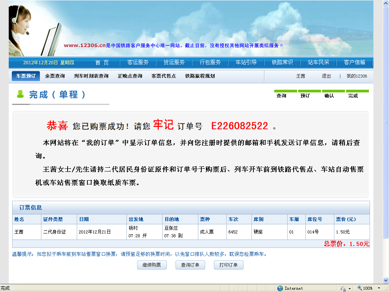Open the 货运服务 menu

[174, 62]
